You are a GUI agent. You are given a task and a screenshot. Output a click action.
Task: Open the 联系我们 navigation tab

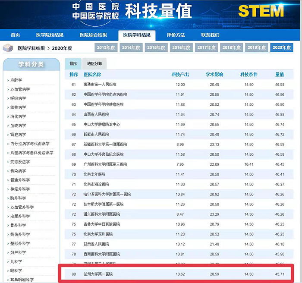pos(211,35)
